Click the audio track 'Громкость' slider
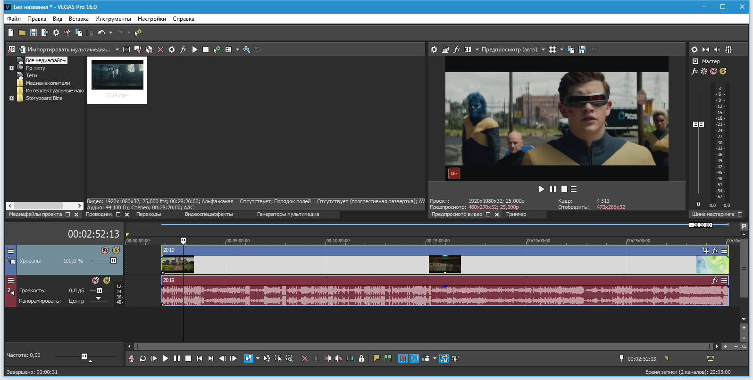Image resolution: width=753 pixels, height=380 pixels. pyautogui.click(x=99, y=291)
